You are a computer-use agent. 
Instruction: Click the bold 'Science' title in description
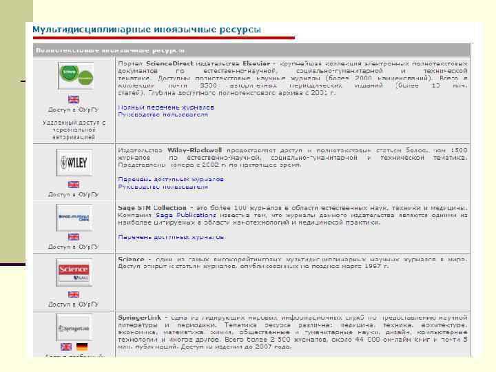point(131,260)
